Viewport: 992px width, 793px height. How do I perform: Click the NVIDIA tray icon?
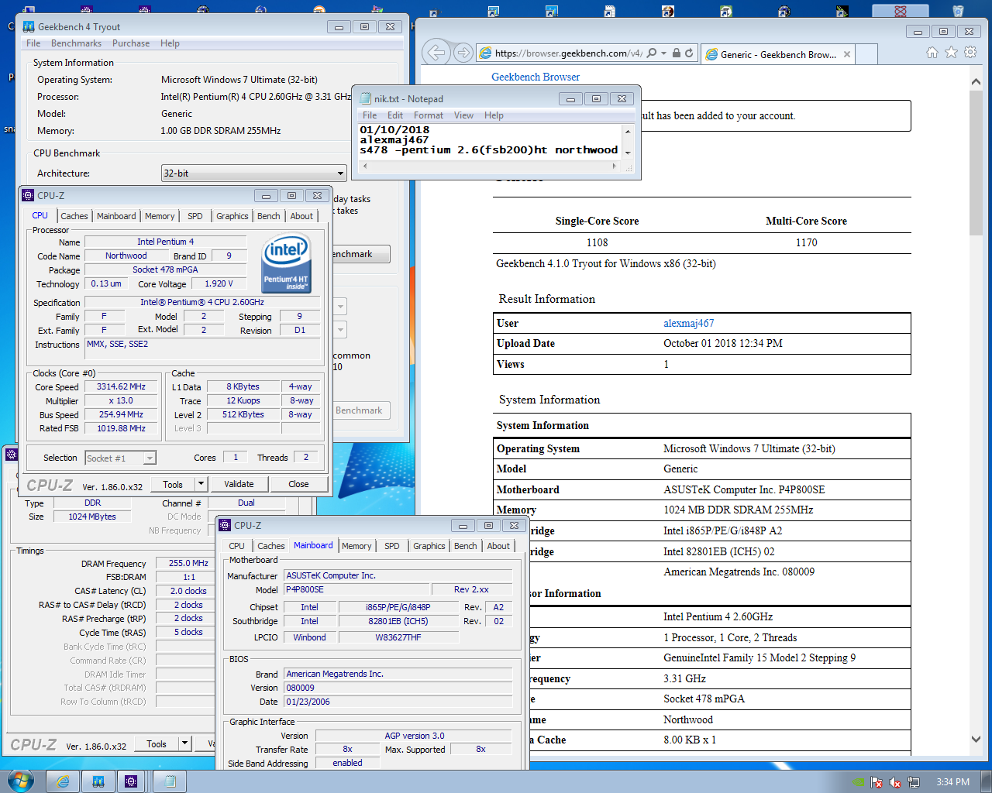(858, 782)
